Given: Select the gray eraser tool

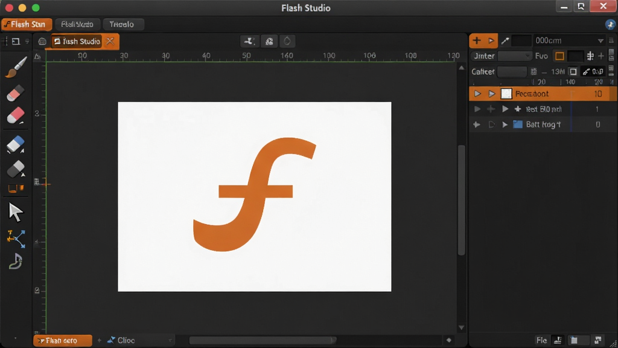Looking at the screenshot, I should tap(15, 169).
